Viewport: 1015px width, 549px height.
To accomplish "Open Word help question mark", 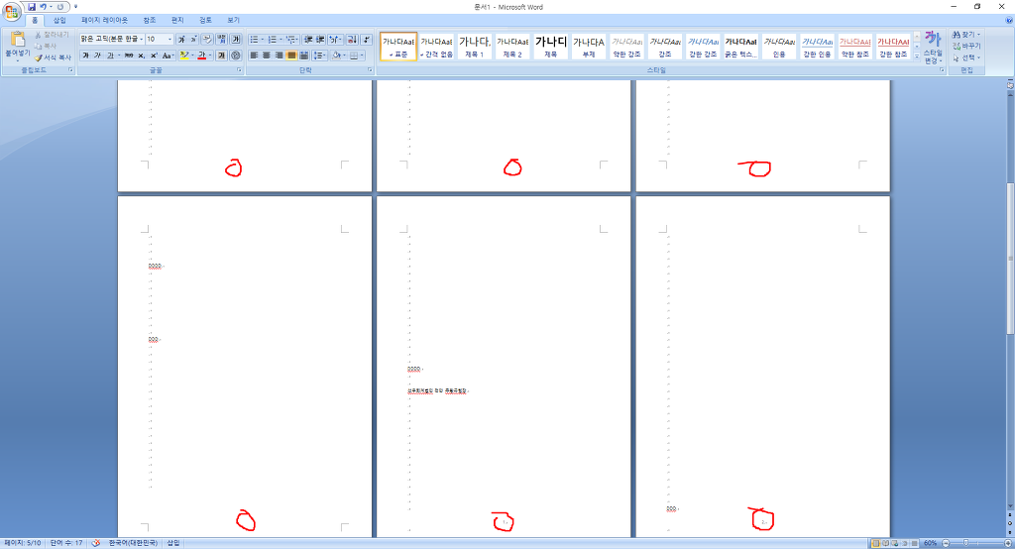I will 1008,20.
